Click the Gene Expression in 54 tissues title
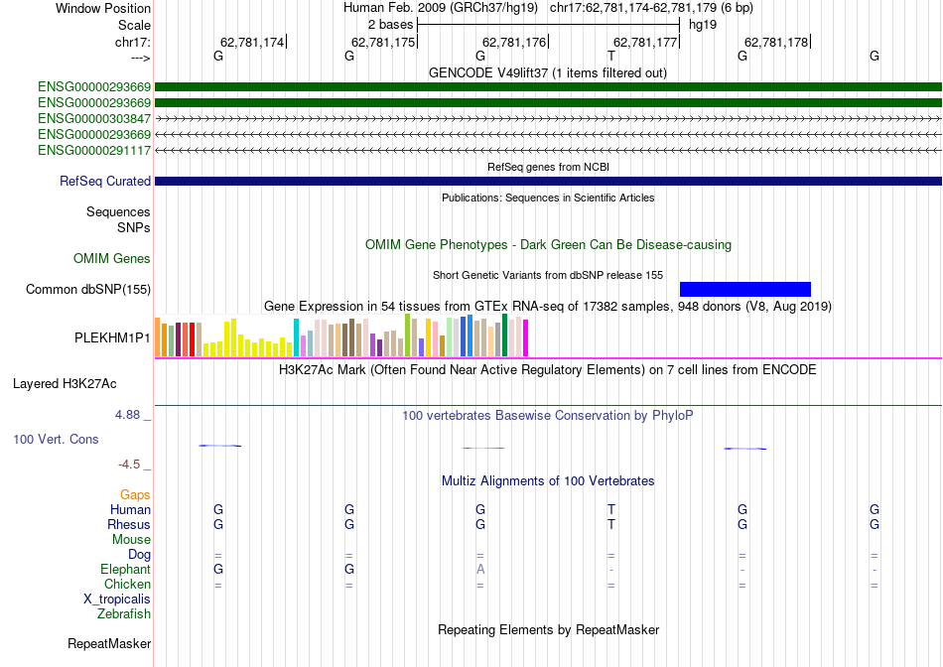Screen dimensions: 943x667 (548, 306)
